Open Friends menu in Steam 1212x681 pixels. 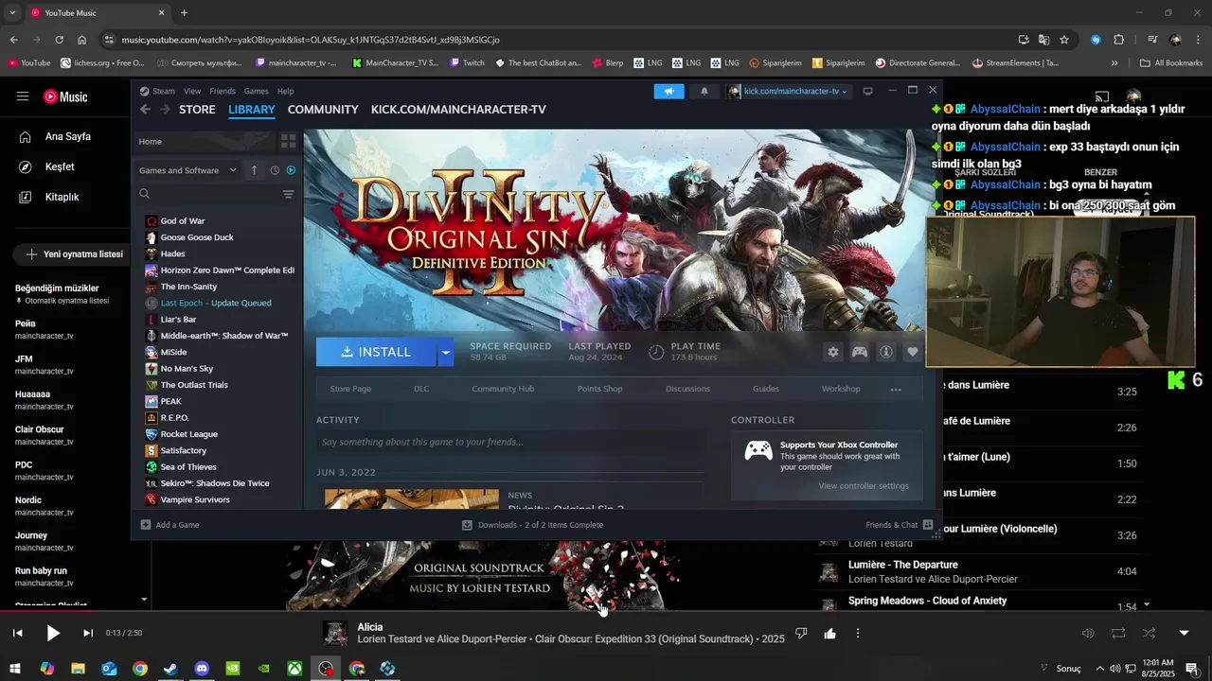[223, 92]
